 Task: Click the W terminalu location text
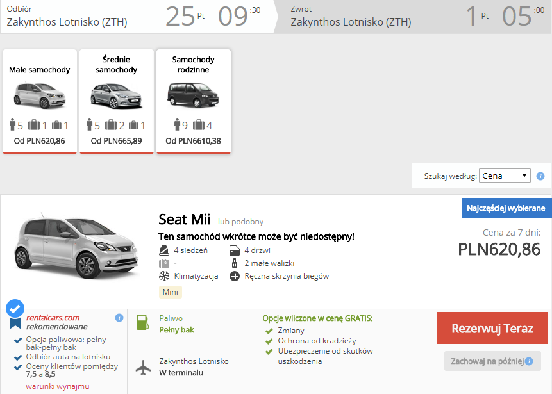181,373
